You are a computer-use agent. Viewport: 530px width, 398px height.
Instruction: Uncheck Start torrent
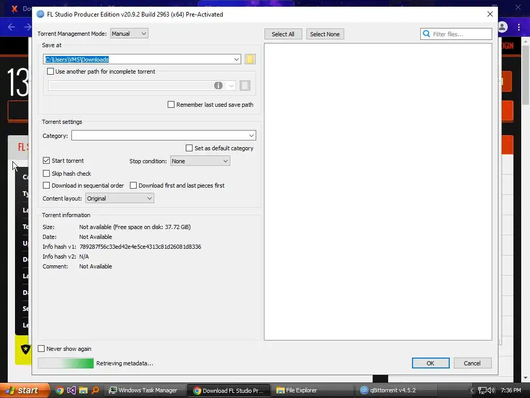pos(46,161)
